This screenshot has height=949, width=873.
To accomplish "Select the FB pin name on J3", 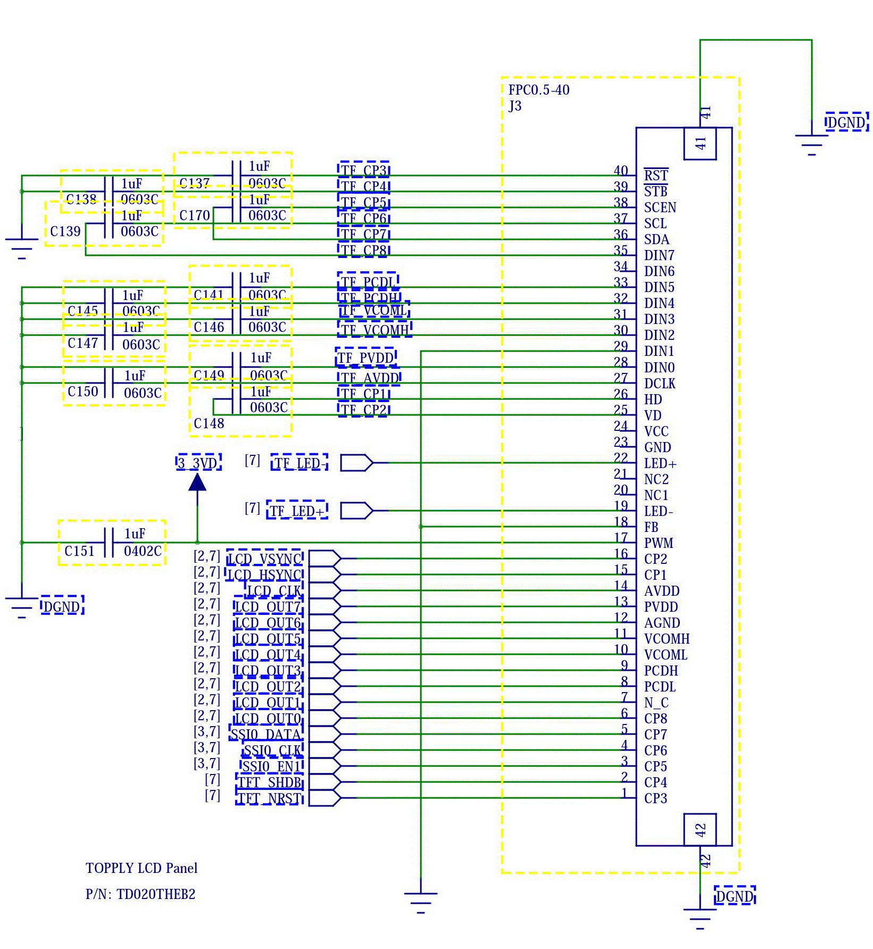I will pos(651,527).
